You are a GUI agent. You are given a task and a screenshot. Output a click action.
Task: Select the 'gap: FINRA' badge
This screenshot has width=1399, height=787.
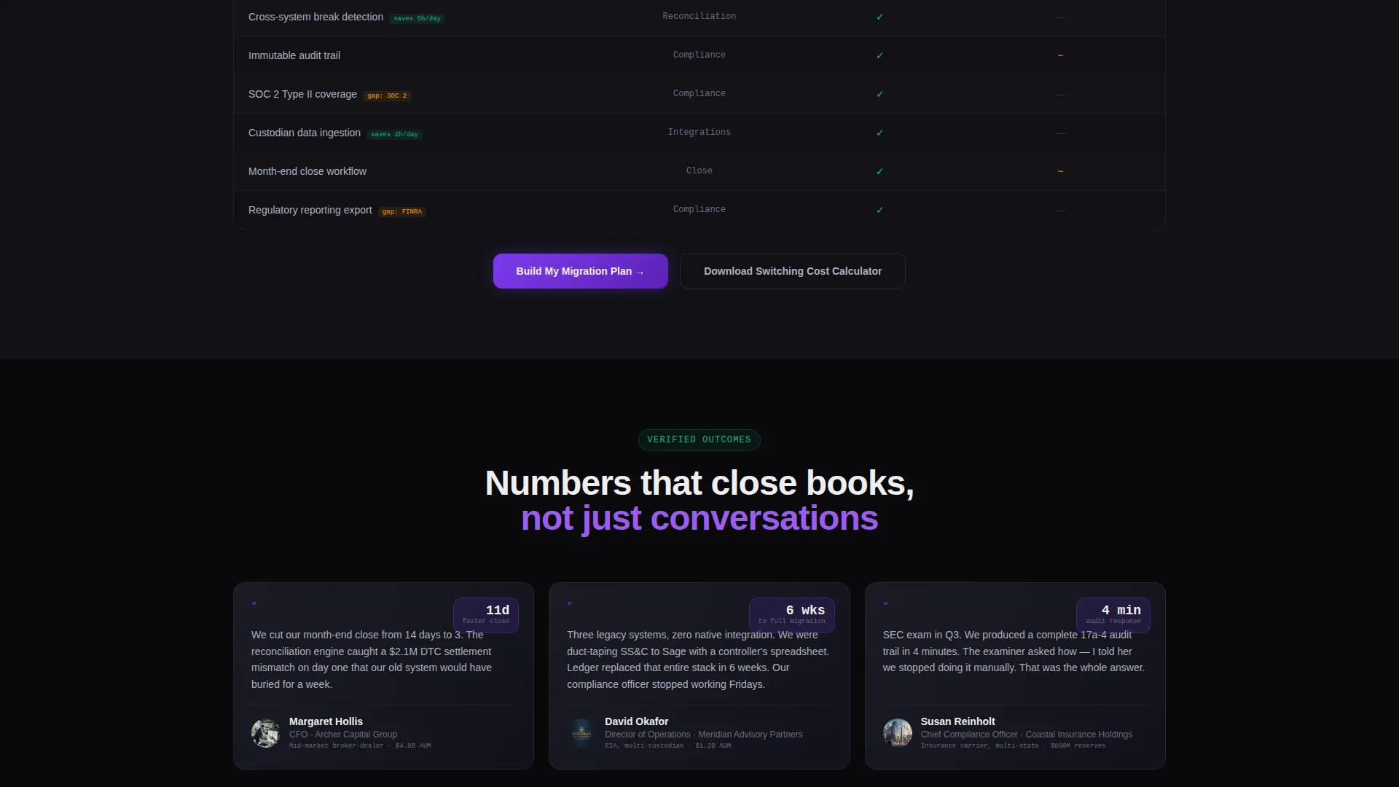click(402, 211)
